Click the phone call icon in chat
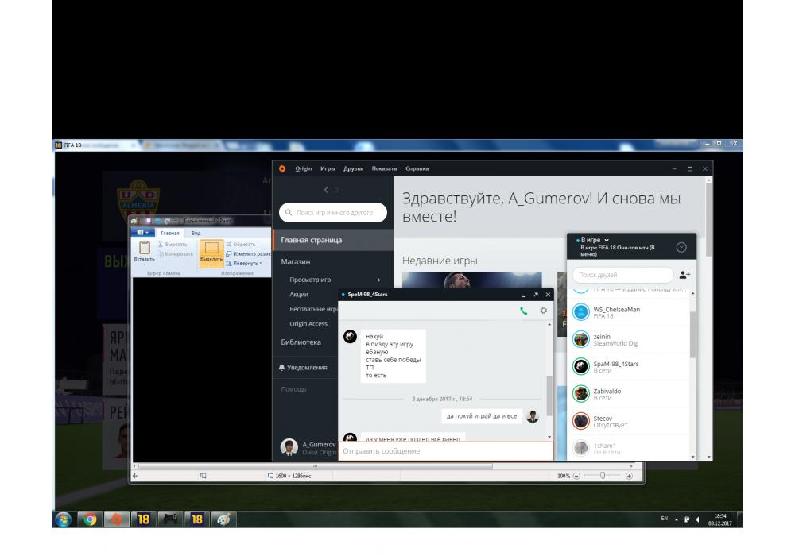 (523, 311)
